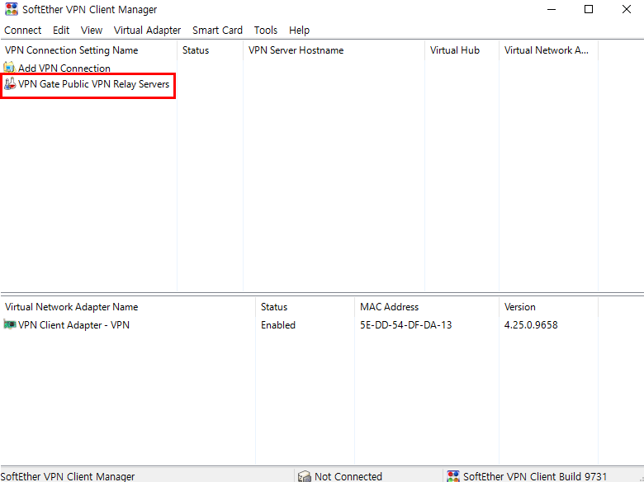Close the SoftEther VPN Client Manager
The height and width of the screenshot is (482, 644).
(x=627, y=9)
